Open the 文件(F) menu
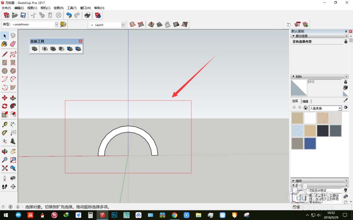Viewport: 353px width, 220px height. pyautogui.click(x=6, y=8)
